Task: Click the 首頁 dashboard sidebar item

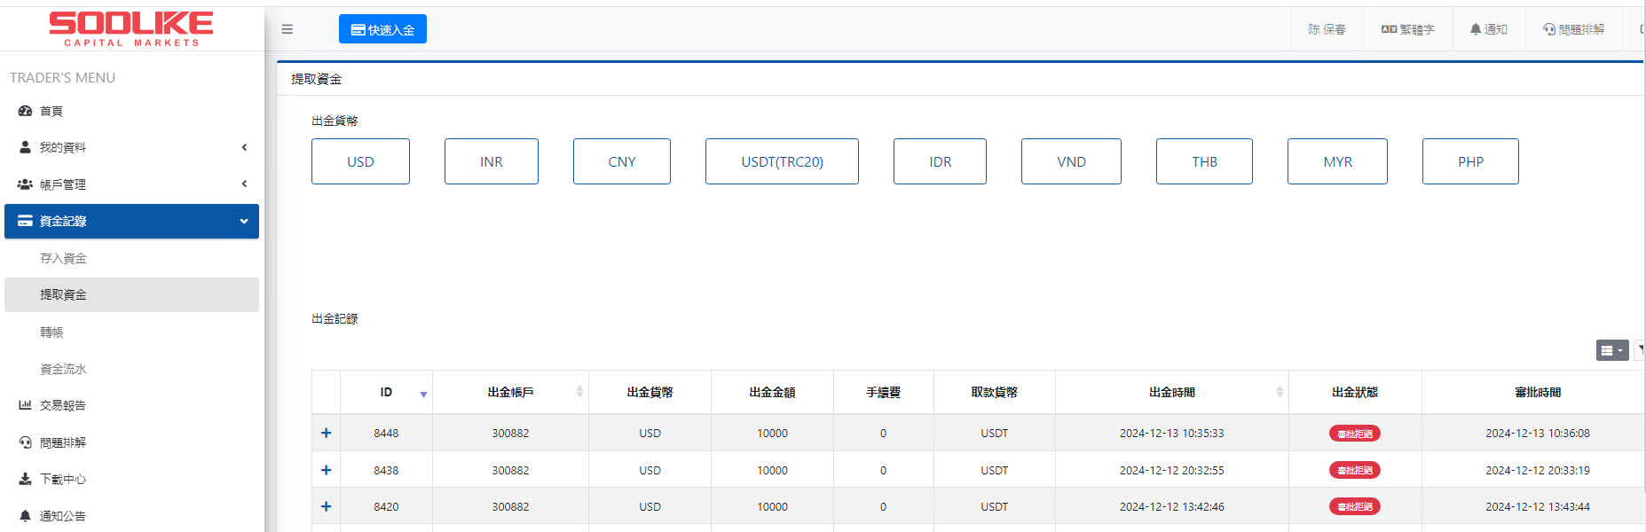Action: pos(51,111)
